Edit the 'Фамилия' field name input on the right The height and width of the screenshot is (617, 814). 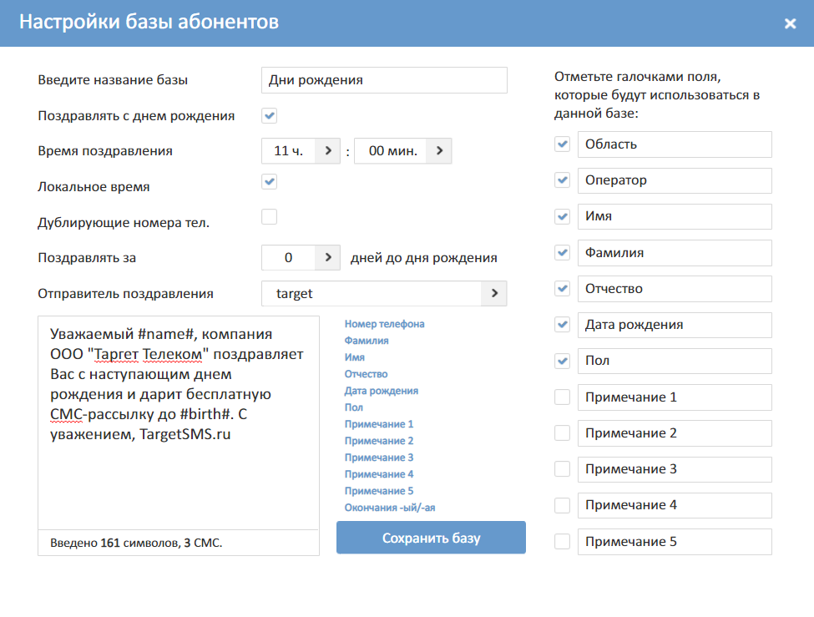[675, 253]
